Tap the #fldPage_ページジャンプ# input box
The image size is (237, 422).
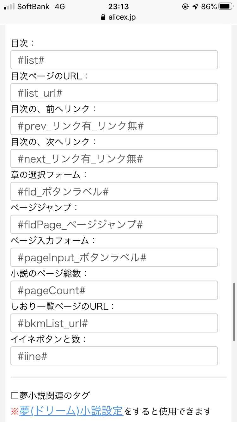114,224
